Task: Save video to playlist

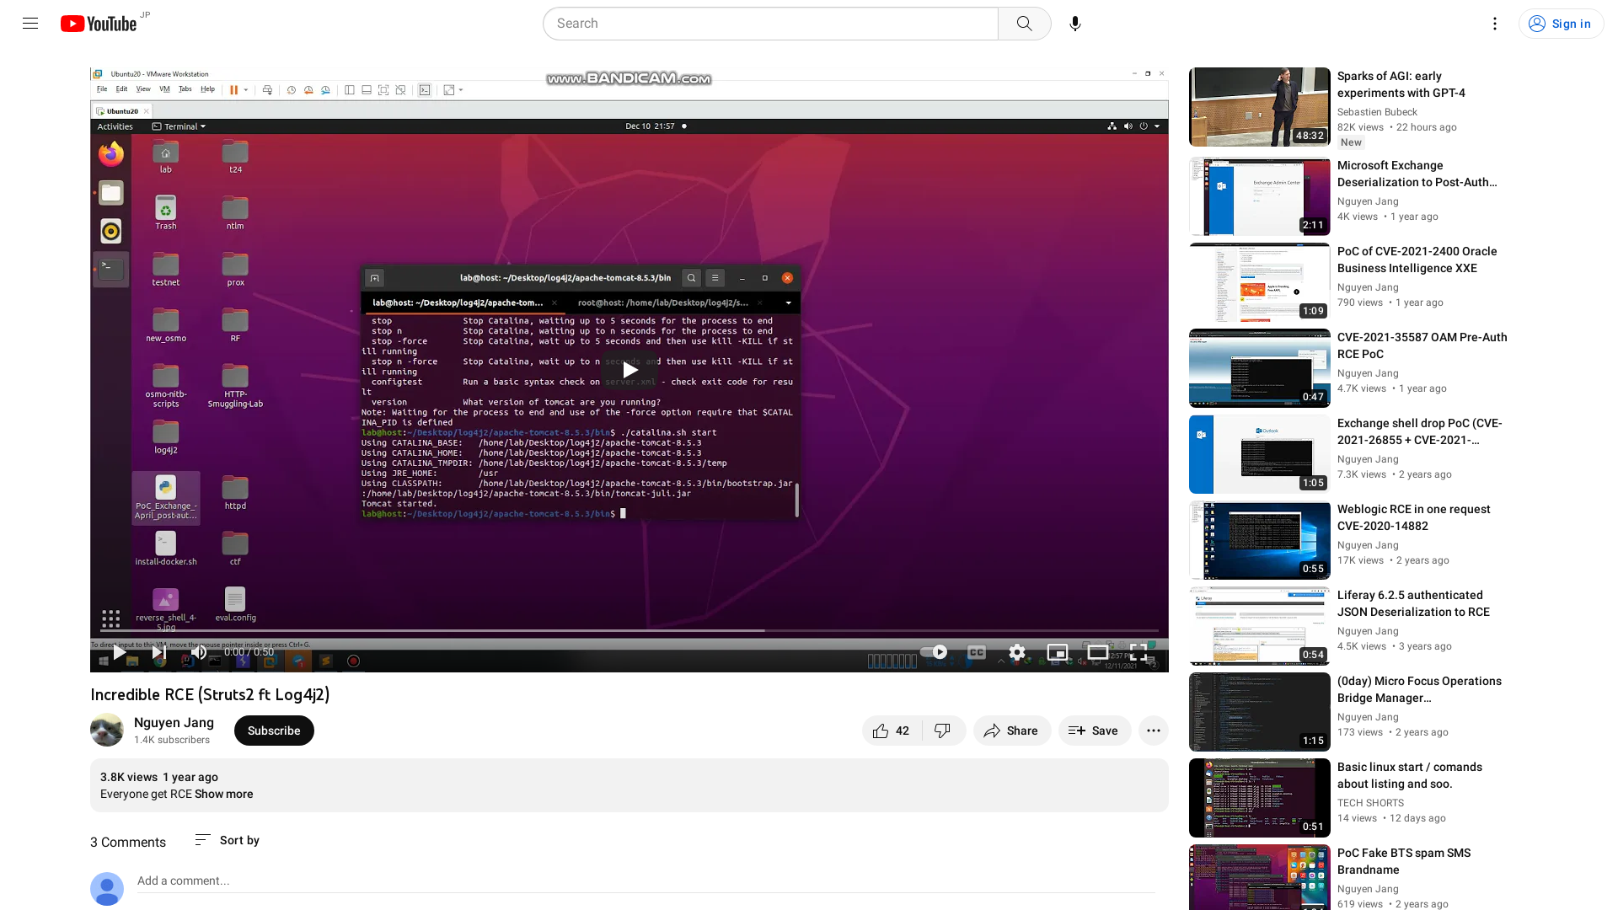Action: tap(1094, 731)
